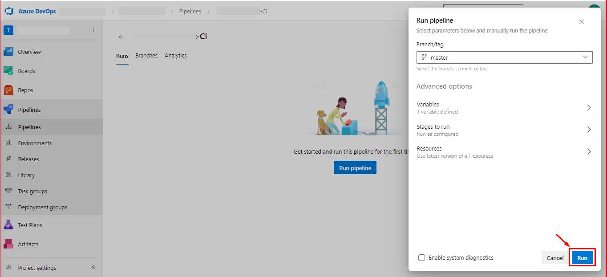Click the Pipelines rocket icon in sidebar
Screen dimensions: 607x277
8,110
